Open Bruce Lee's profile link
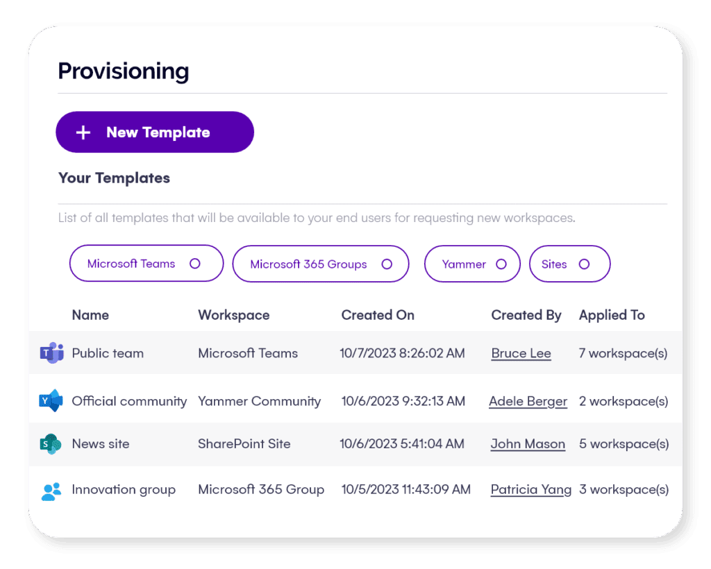 (521, 353)
